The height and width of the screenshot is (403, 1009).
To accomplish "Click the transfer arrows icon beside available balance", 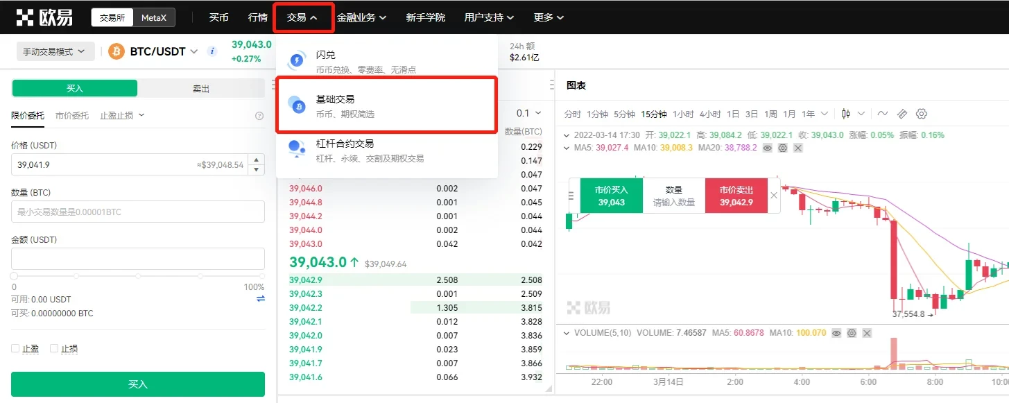I will (260, 299).
